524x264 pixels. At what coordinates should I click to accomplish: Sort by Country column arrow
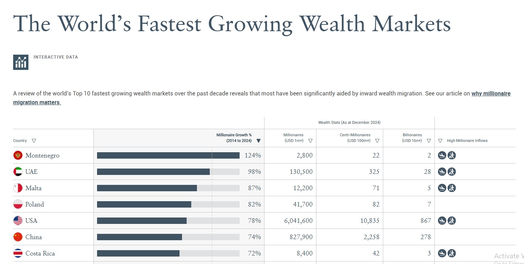pyautogui.click(x=34, y=141)
